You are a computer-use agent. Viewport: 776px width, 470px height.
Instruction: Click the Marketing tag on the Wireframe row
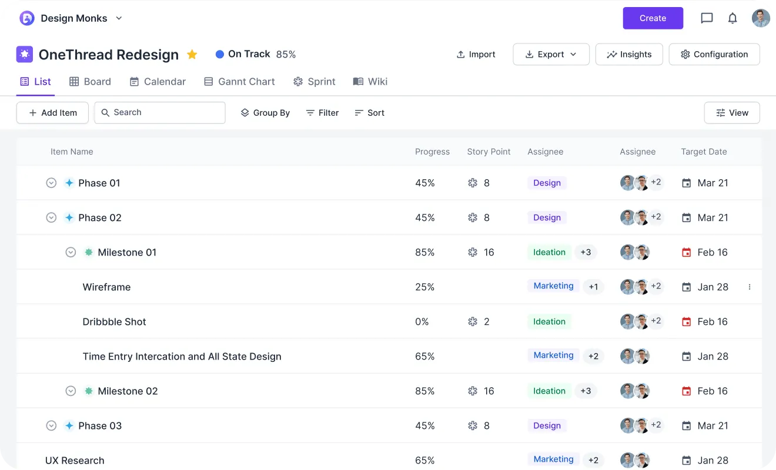click(x=553, y=286)
